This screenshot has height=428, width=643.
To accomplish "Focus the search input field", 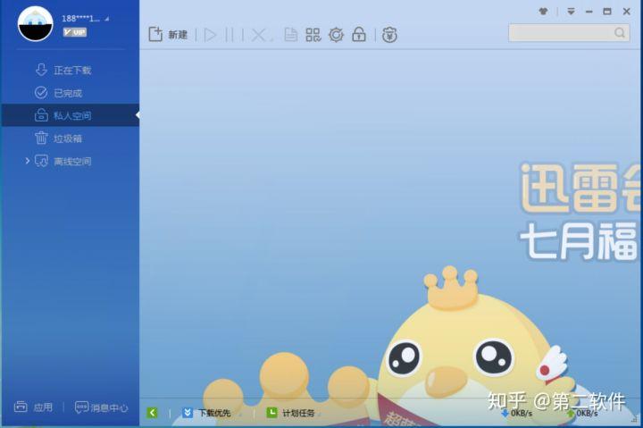I will coord(561,33).
